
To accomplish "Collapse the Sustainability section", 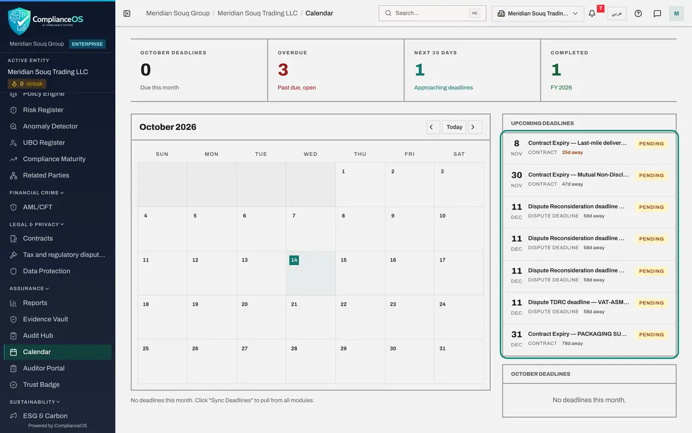I will [35, 402].
